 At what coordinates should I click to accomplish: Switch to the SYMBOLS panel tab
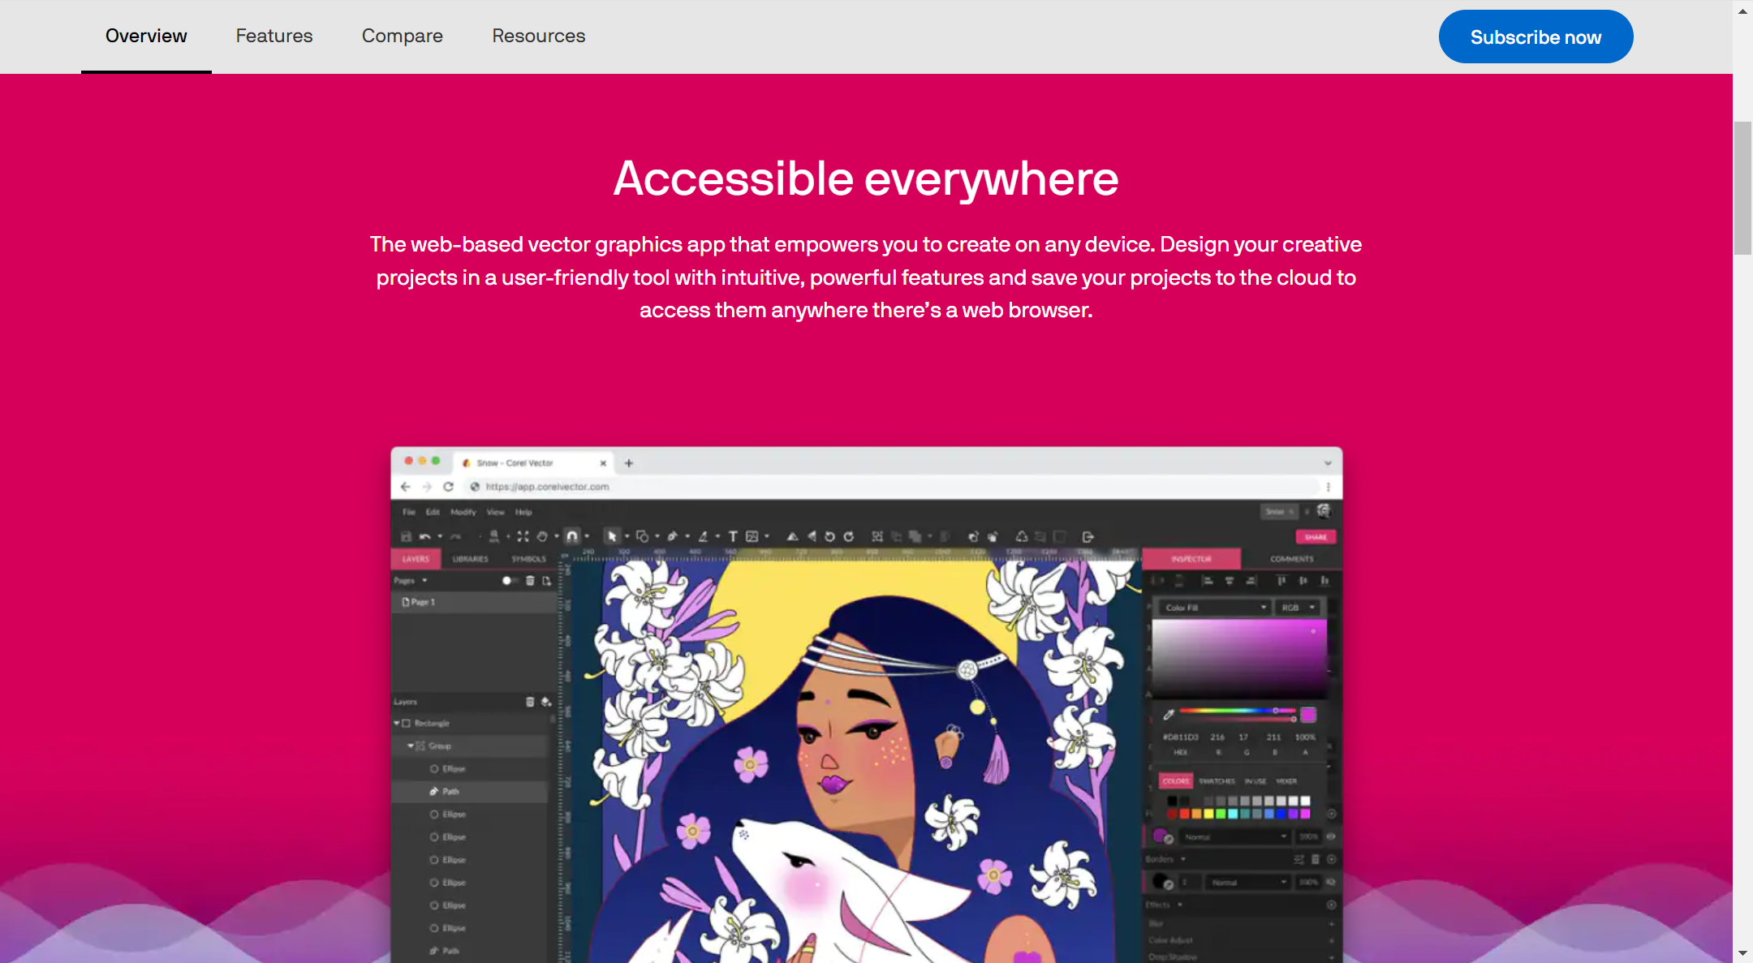pos(528,559)
